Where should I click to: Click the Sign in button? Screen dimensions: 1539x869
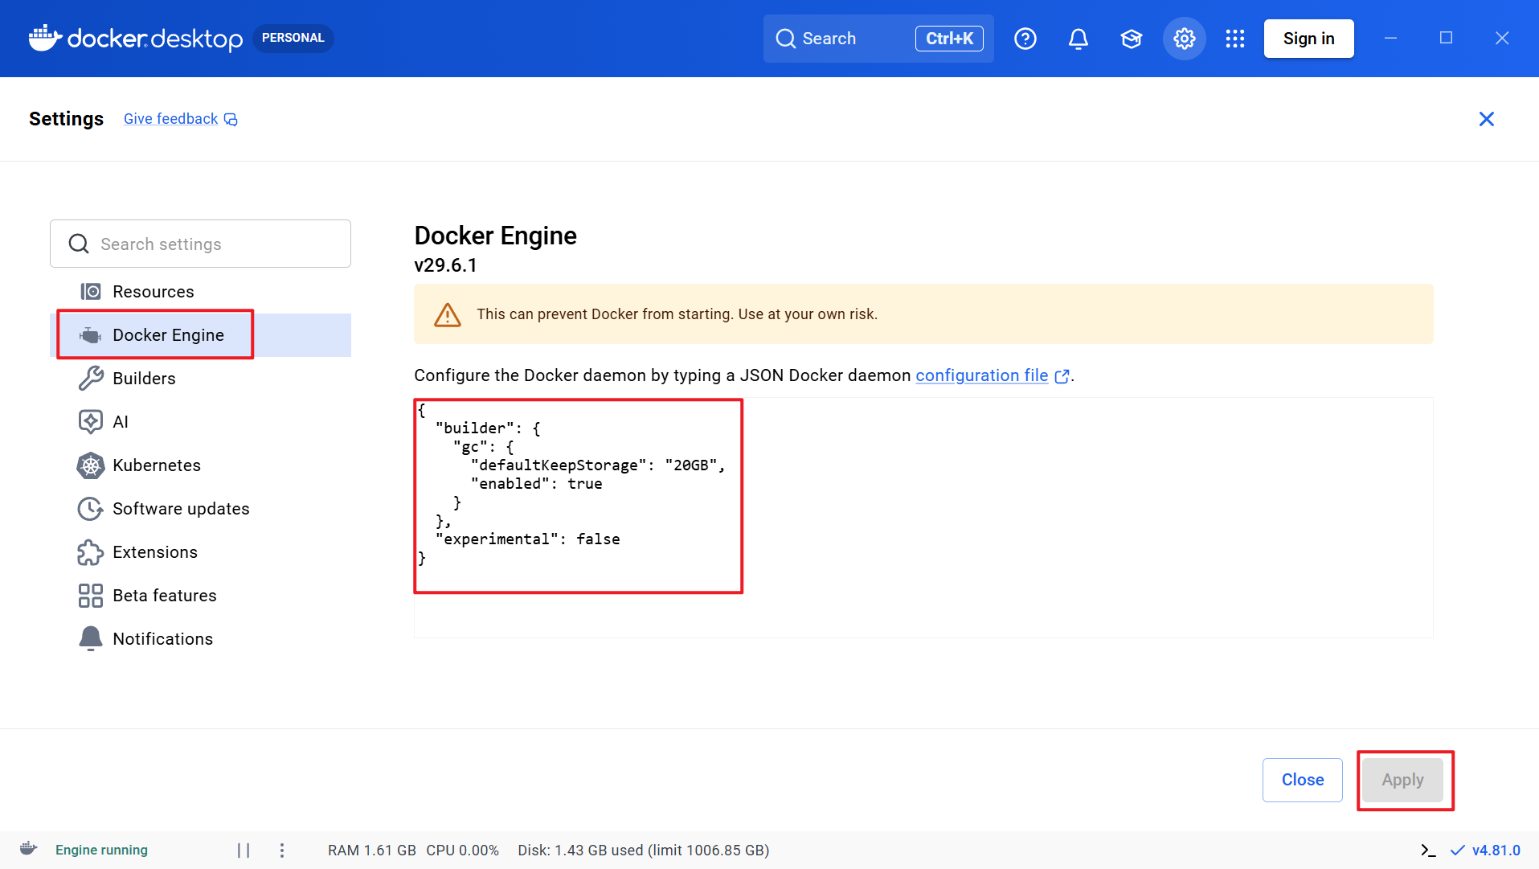click(x=1308, y=39)
